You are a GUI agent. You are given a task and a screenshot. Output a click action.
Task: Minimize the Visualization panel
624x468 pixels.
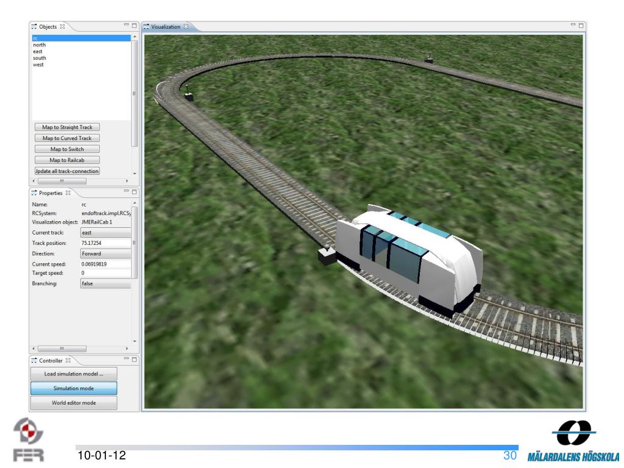point(573,24)
